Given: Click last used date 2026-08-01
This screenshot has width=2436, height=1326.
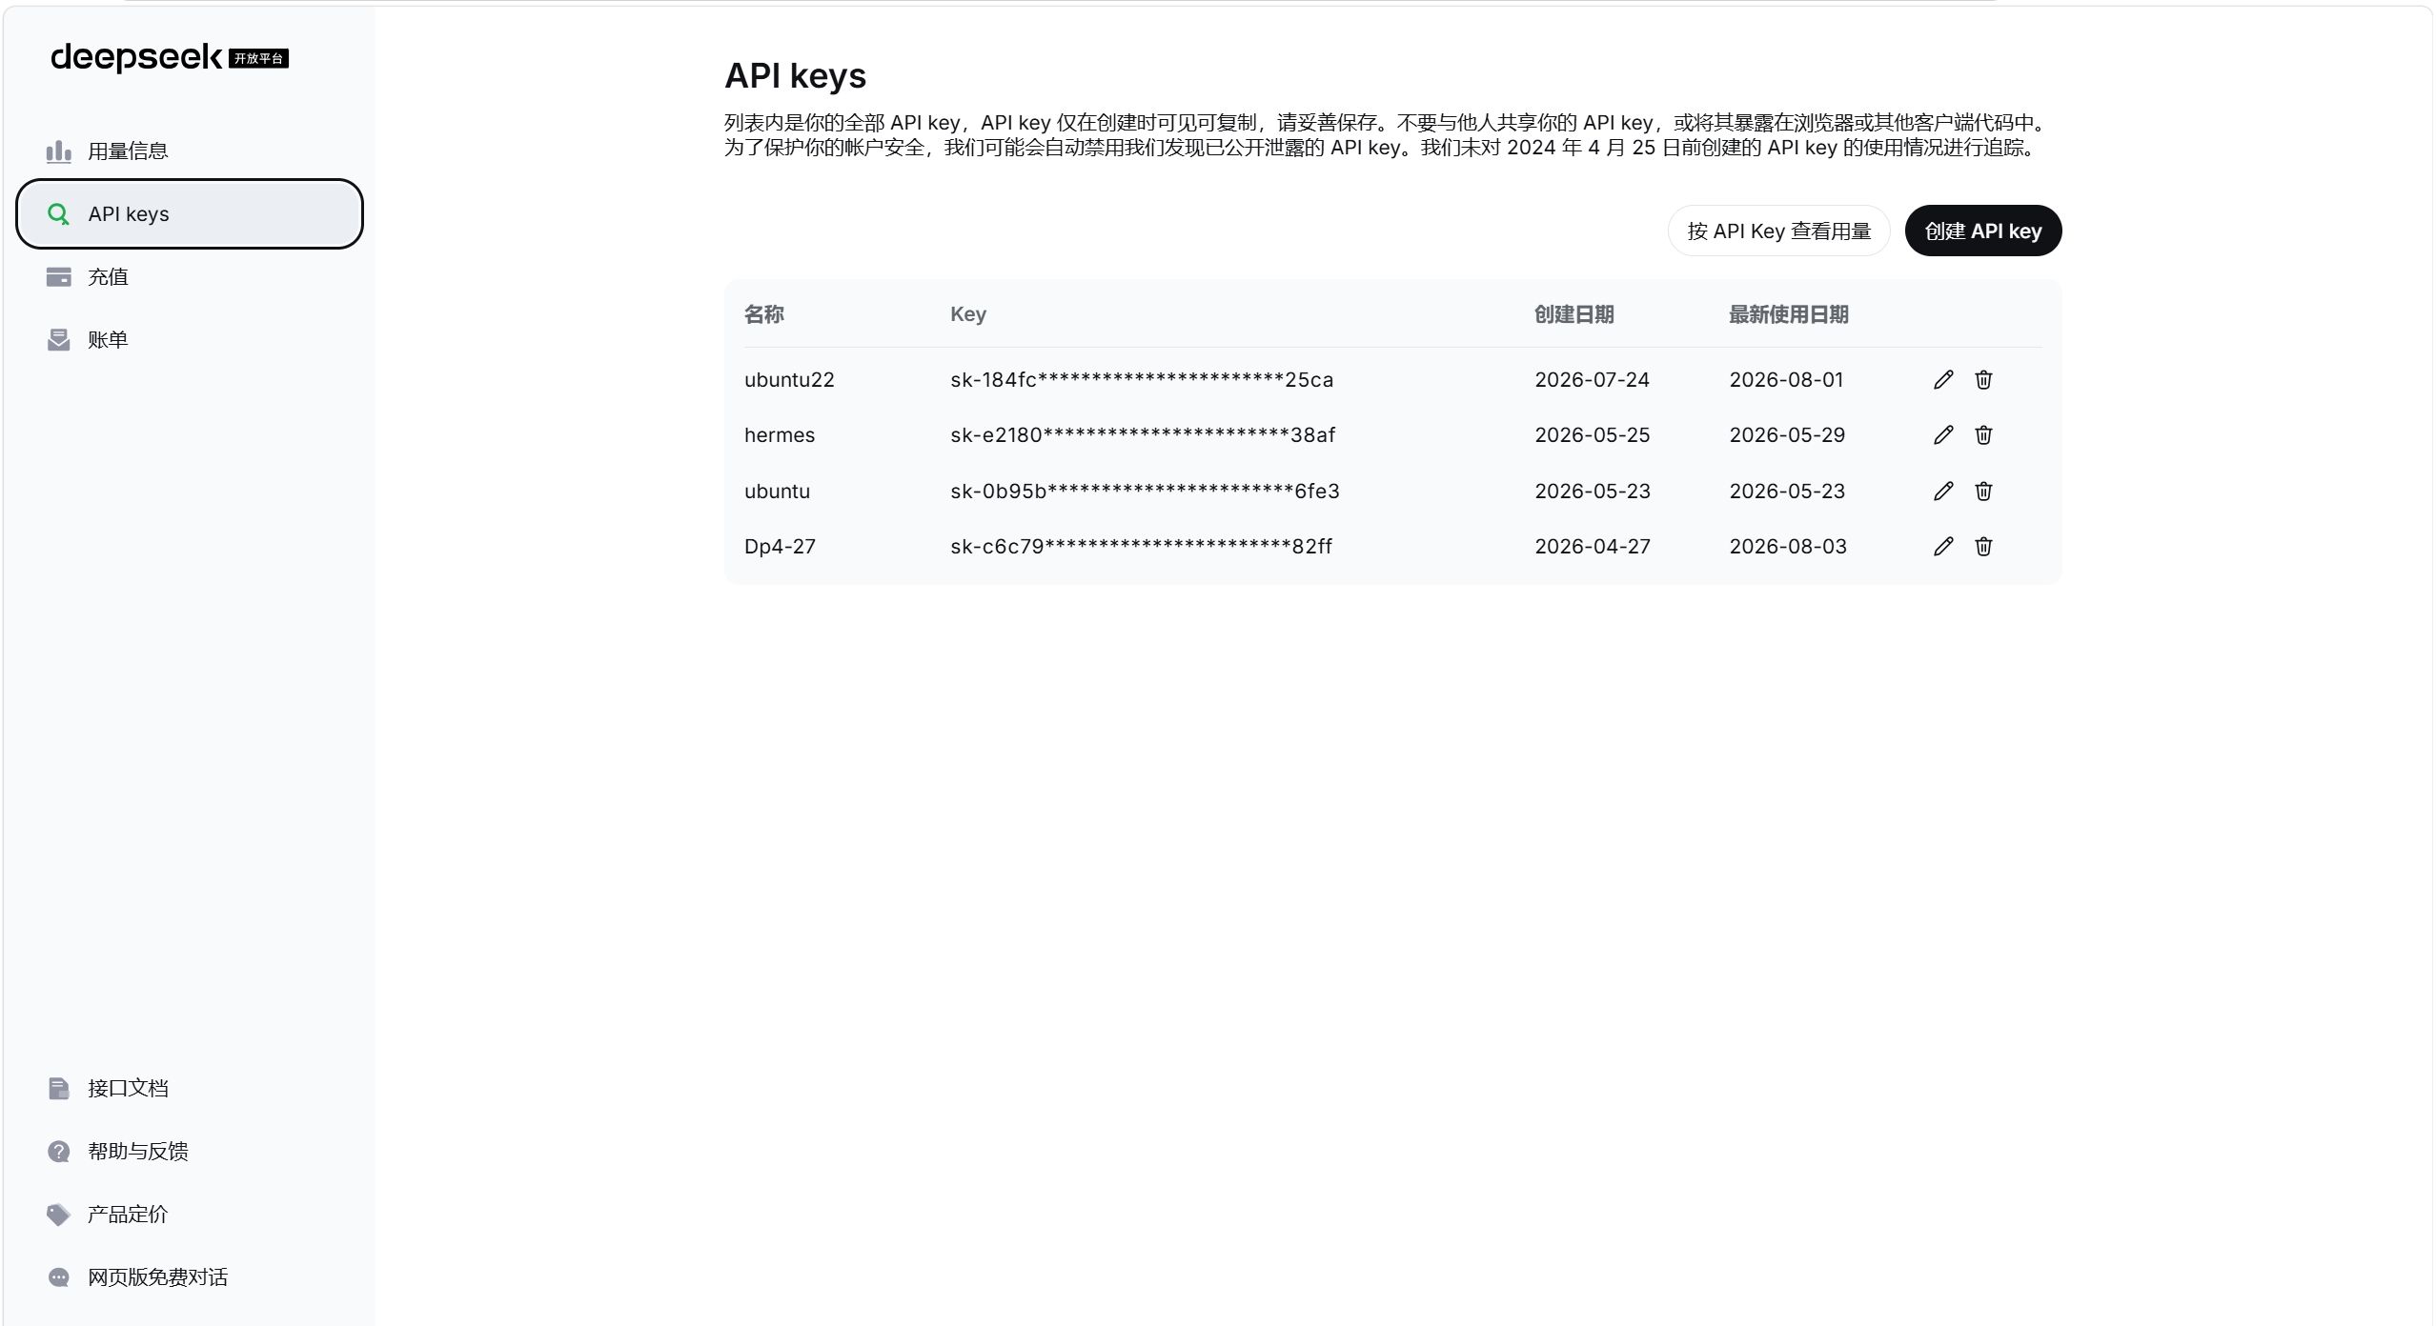Looking at the screenshot, I should (1786, 380).
